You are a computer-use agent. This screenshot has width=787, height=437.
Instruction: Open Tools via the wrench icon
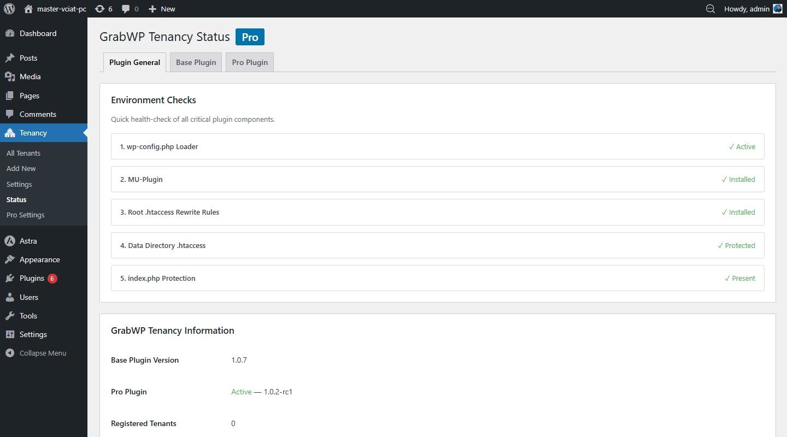10,316
